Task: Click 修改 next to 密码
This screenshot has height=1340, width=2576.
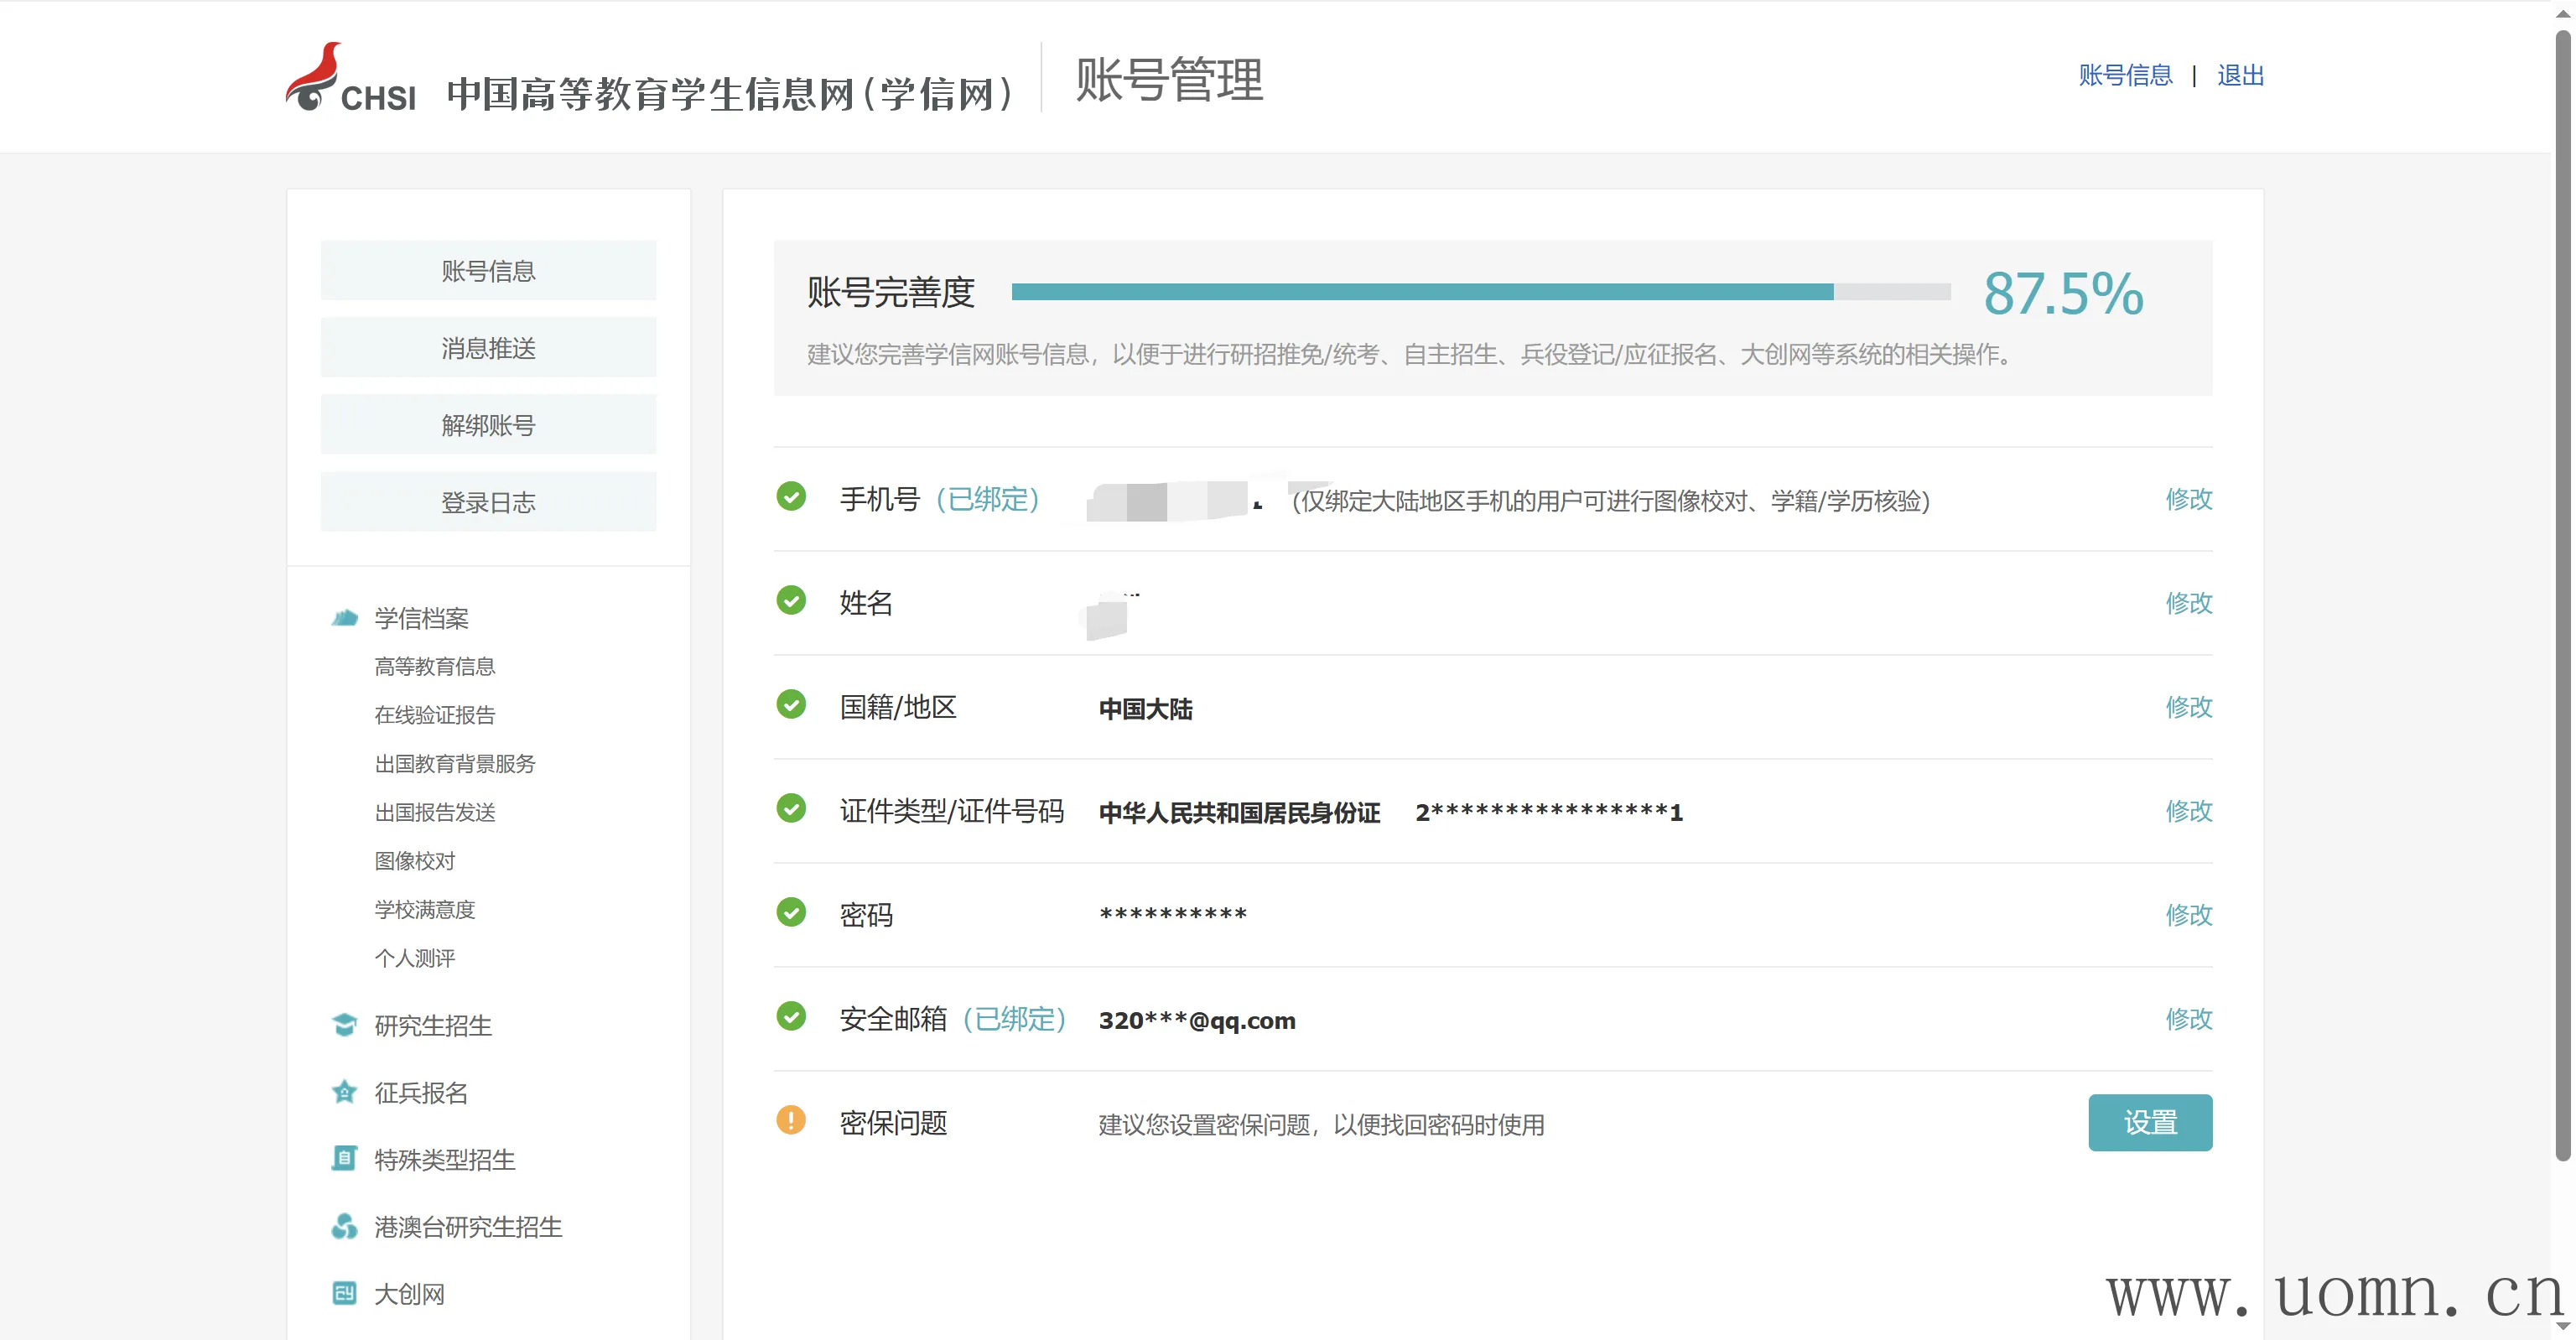Action: click(2188, 914)
